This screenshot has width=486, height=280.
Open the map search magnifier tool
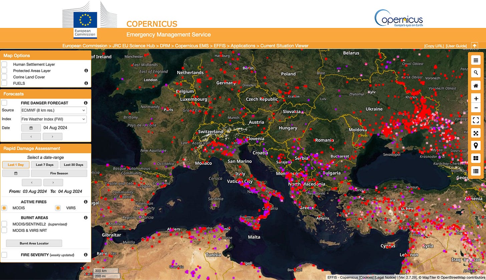click(x=476, y=73)
